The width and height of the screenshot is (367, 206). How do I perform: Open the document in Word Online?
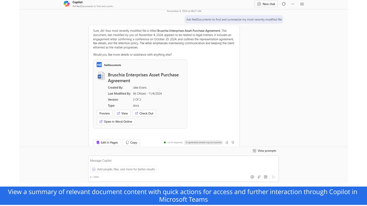tap(116, 122)
